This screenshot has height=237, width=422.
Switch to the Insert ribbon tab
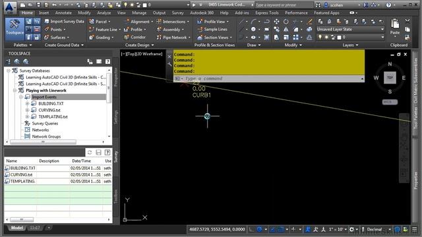coord(44,13)
